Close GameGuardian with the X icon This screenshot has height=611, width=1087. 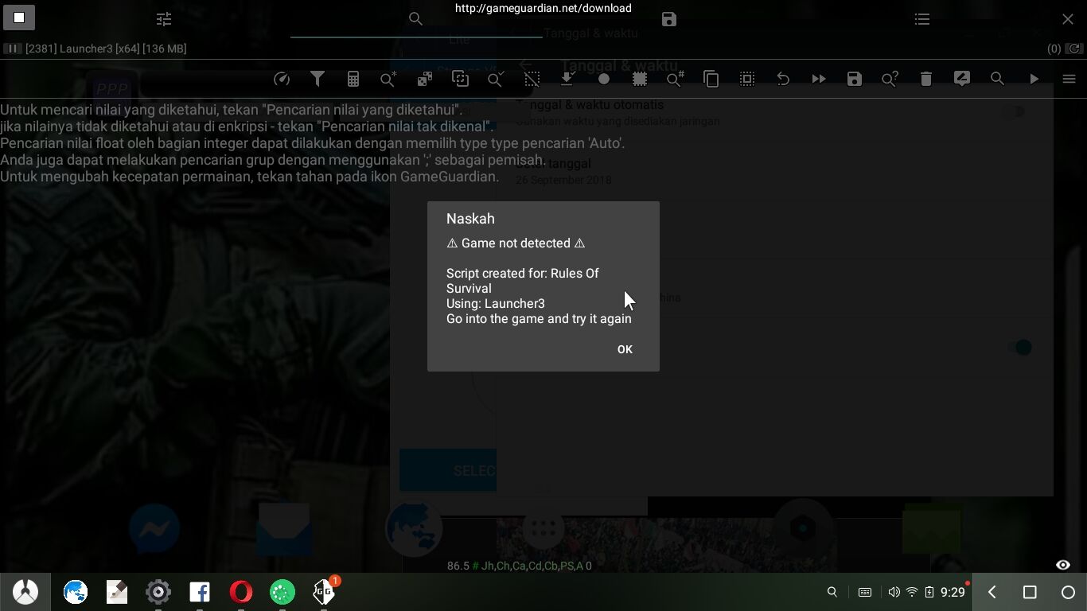pos(1068,19)
